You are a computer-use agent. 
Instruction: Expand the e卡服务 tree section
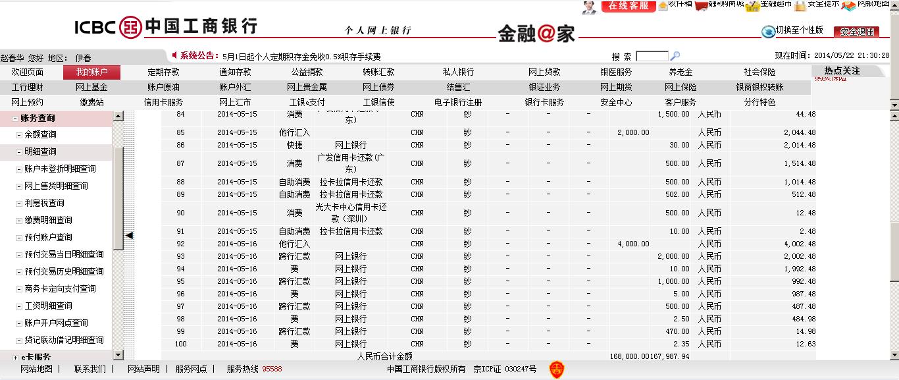pos(16,357)
